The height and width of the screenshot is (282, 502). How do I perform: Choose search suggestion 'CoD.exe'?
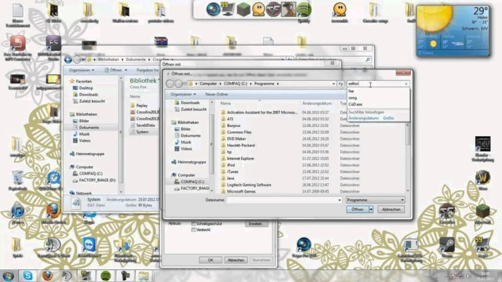[355, 104]
